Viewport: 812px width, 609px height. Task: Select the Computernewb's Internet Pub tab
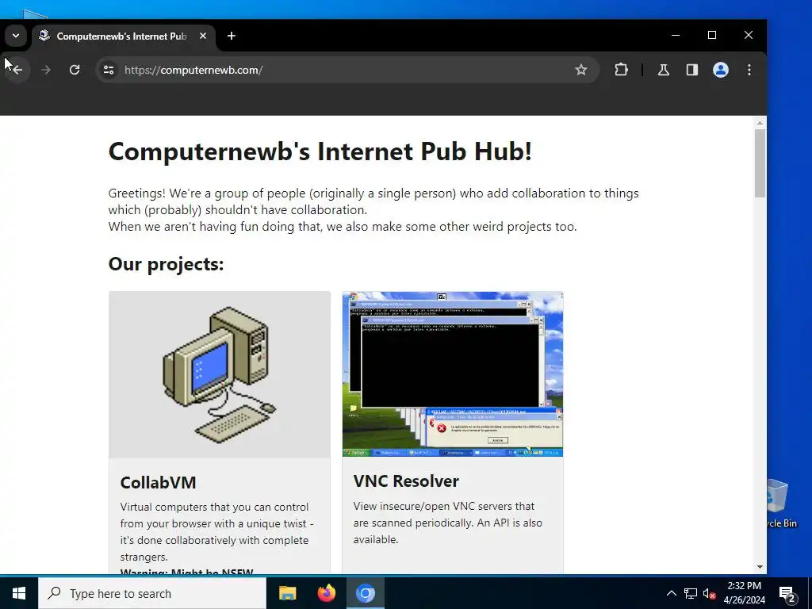121,36
